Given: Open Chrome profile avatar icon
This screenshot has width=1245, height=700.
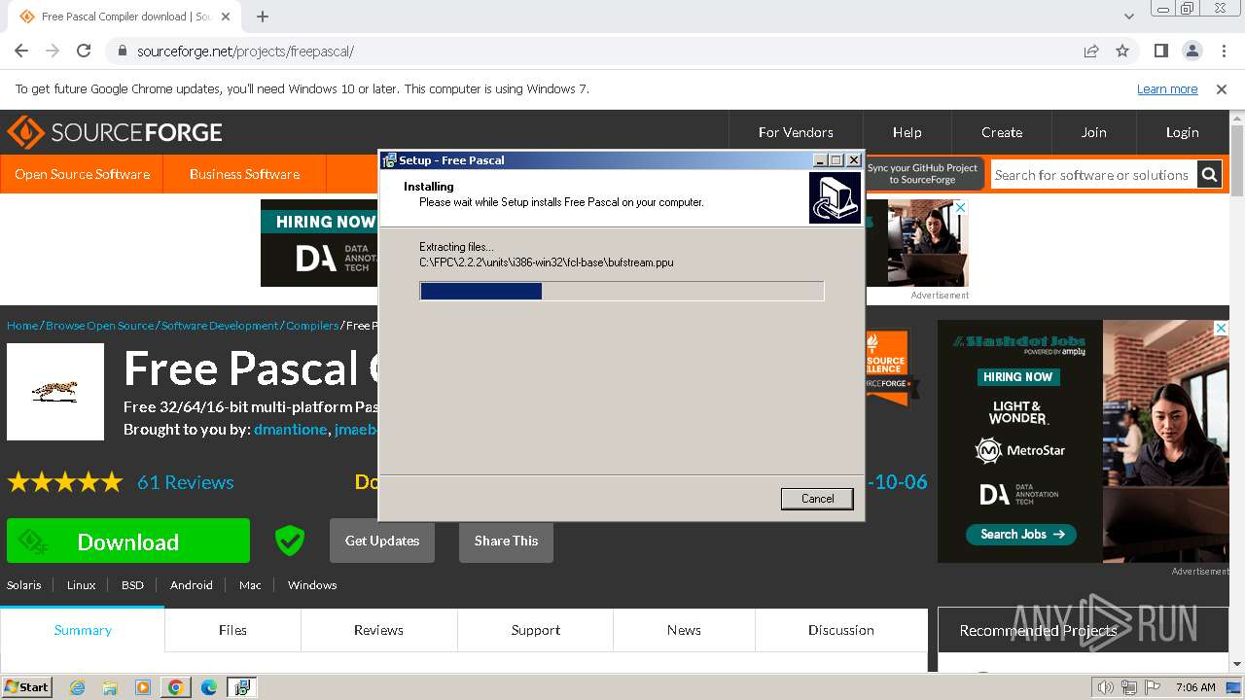Looking at the screenshot, I should 1192,52.
